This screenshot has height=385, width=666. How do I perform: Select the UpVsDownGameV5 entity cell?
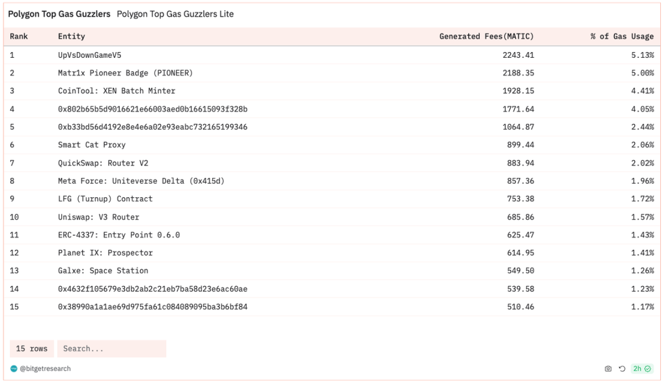[90, 55]
